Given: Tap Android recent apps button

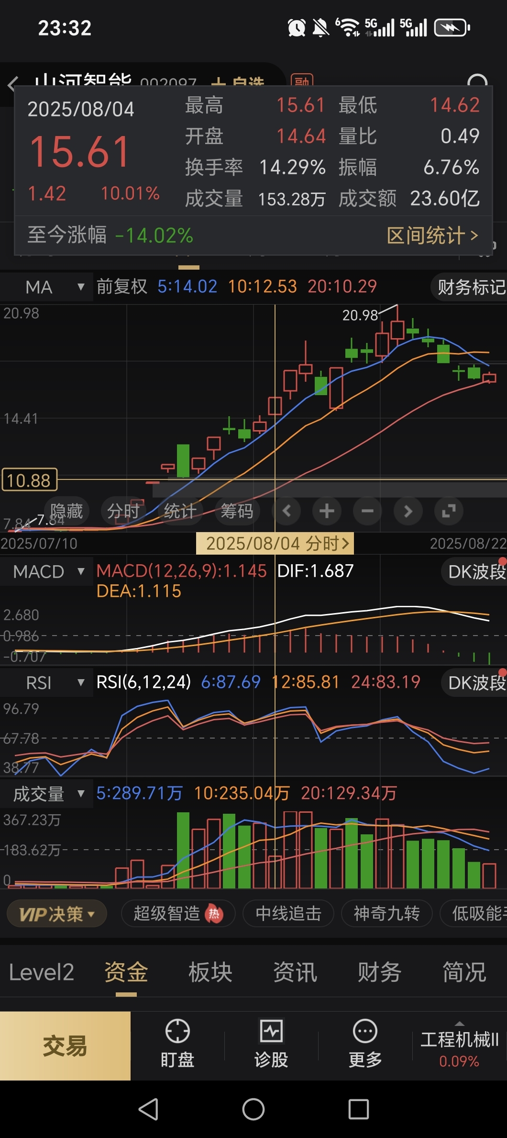Looking at the screenshot, I should [359, 1109].
